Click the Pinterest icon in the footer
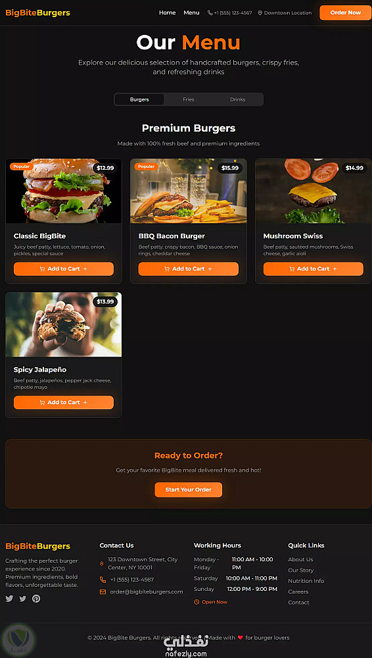The height and width of the screenshot is (658, 372). [37, 599]
